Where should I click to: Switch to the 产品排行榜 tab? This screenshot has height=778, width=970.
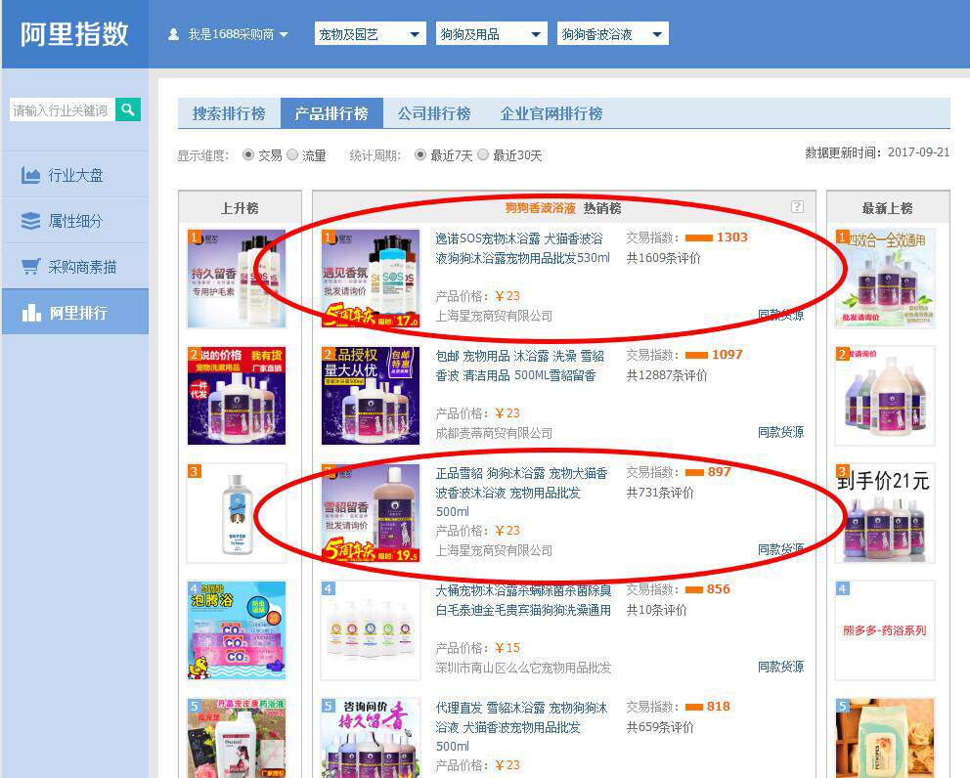point(331,113)
